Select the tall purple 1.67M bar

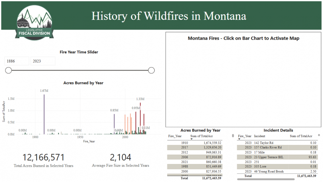point(44,114)
